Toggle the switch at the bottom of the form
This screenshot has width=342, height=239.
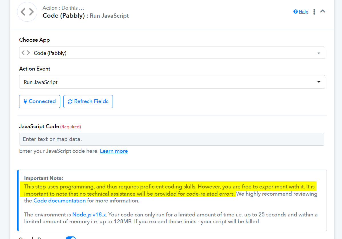point(71,238)
